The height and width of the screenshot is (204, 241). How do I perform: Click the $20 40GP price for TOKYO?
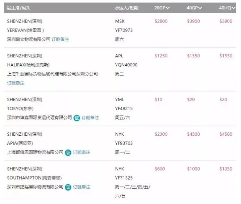(191, 99)
